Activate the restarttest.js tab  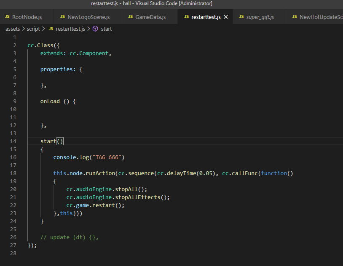pyautogui.click(x=206, y=17)
